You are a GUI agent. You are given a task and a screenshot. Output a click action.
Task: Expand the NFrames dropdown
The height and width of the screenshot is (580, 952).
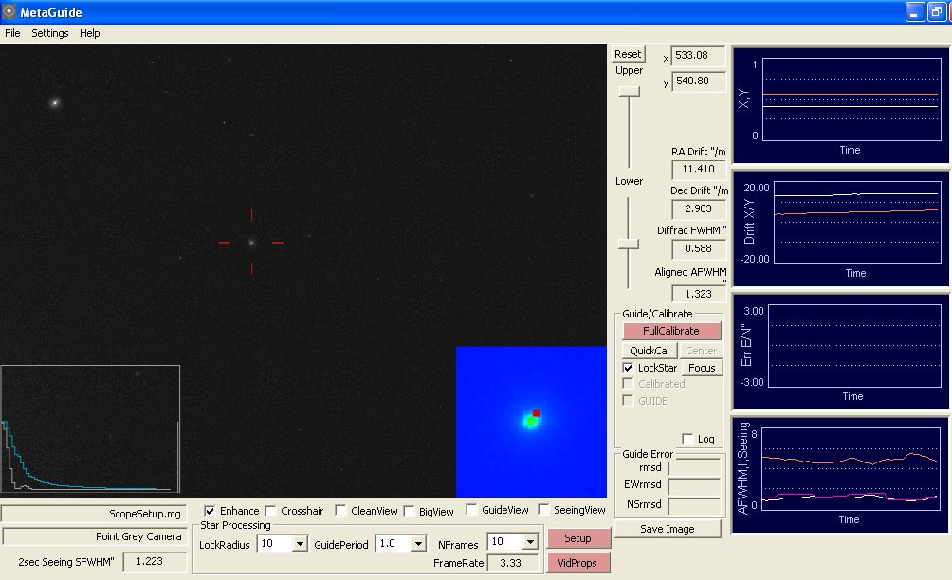528,542
